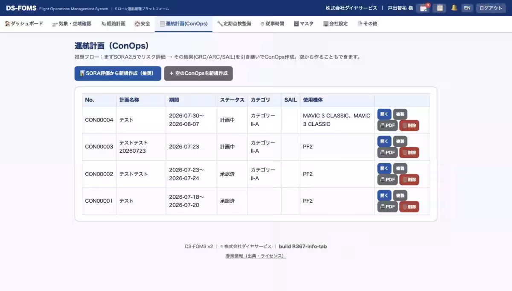This screenshot has height=291, width=512.
Task: Click the bell notification icon
Action: [454, 8]
